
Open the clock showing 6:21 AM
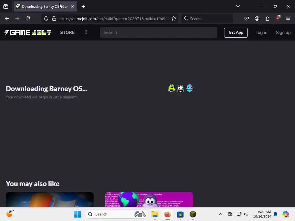pos(262,214)
